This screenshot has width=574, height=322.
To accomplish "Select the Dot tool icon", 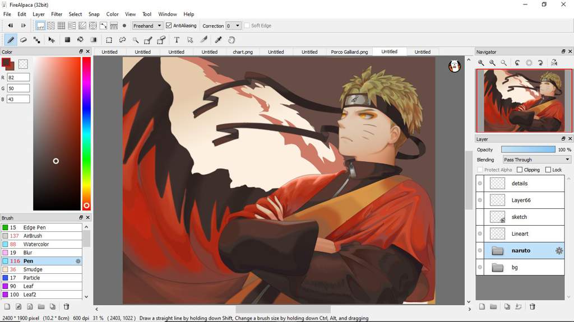I will [37, 40].
